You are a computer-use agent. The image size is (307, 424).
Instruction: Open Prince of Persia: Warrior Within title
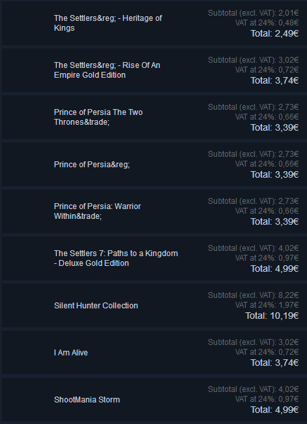[97, 211]
